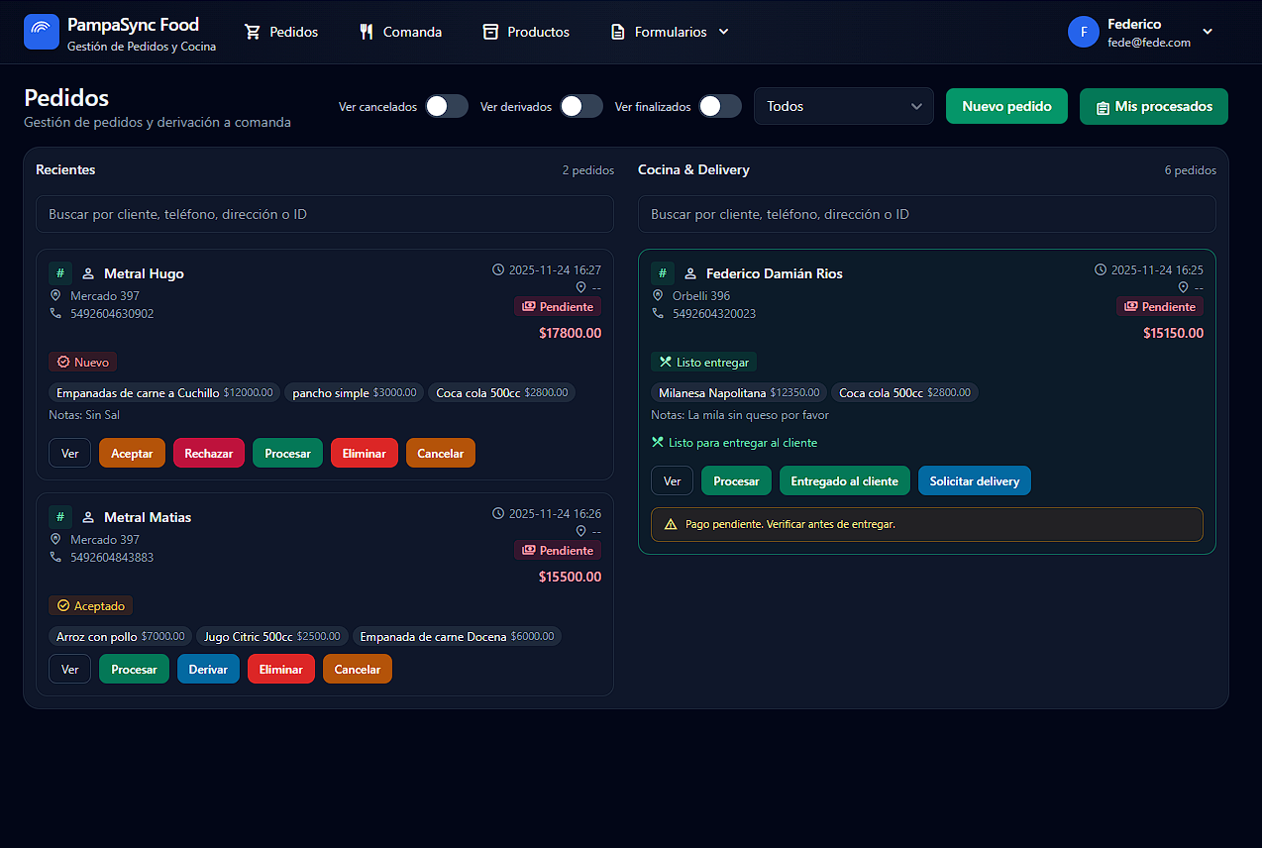Viewport: 1262px width, 848px height.
Task: Click the location pin icon beside Orbelli 396
Action: point(658,296)
